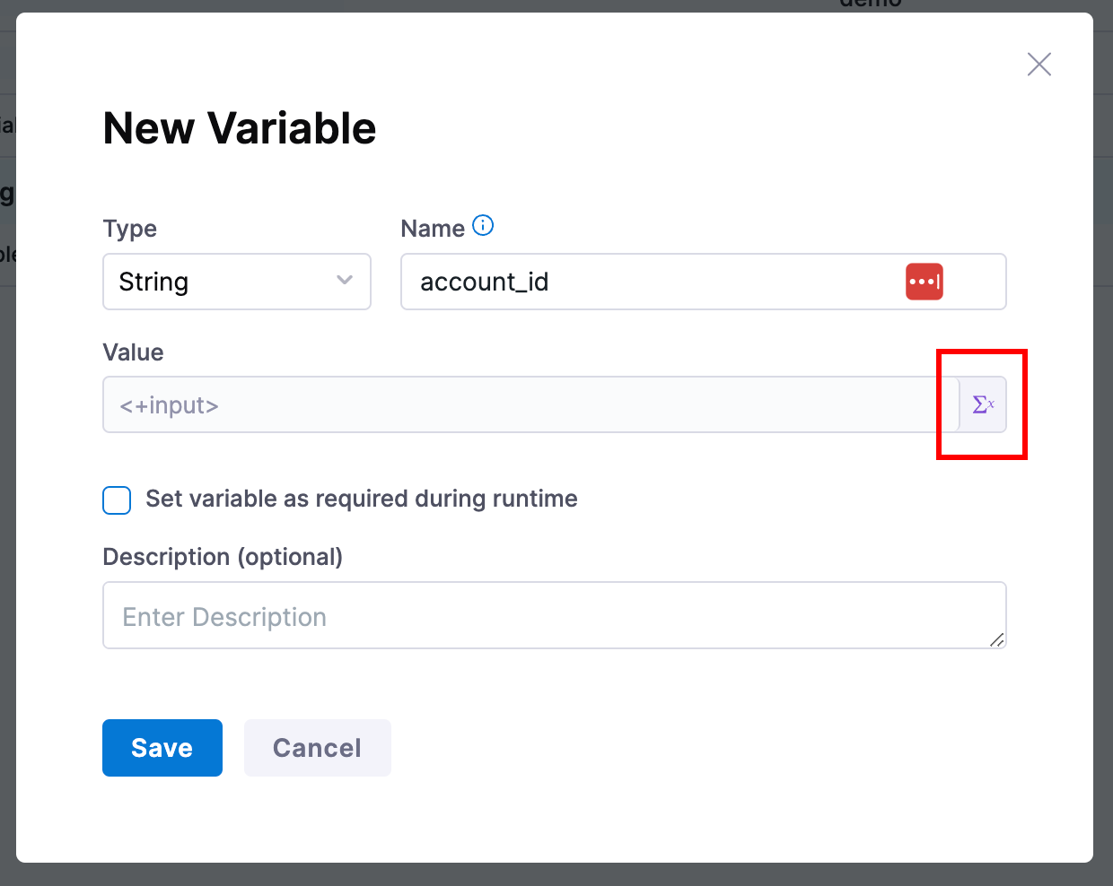Open the Type dropdown showing String
This screenshot has height=886, width=1113.
237,282
